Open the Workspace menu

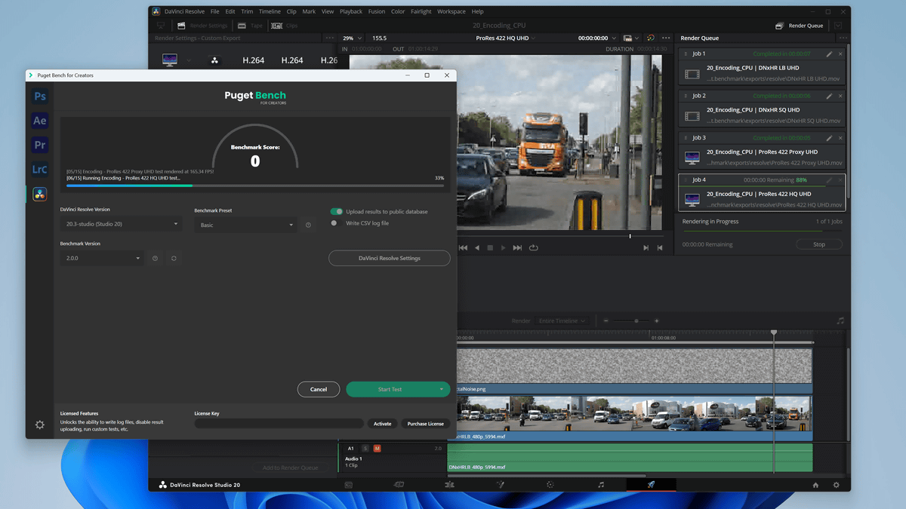451,11
